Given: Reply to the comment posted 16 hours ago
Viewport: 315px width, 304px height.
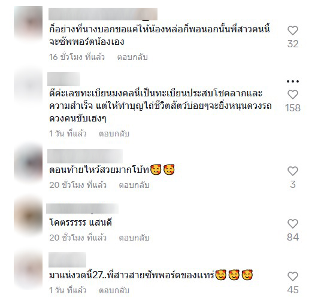Looking at the screenshot, I should 132,57.
